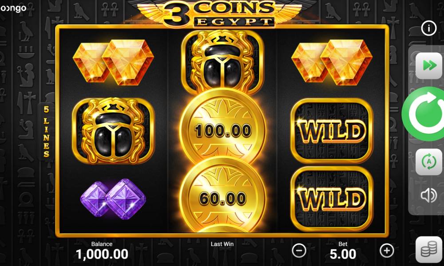Image resolution: width=444 pixels, height=266 pixels.
Task: Click the Balance value 1,000.00
Action: pos(102,254)
